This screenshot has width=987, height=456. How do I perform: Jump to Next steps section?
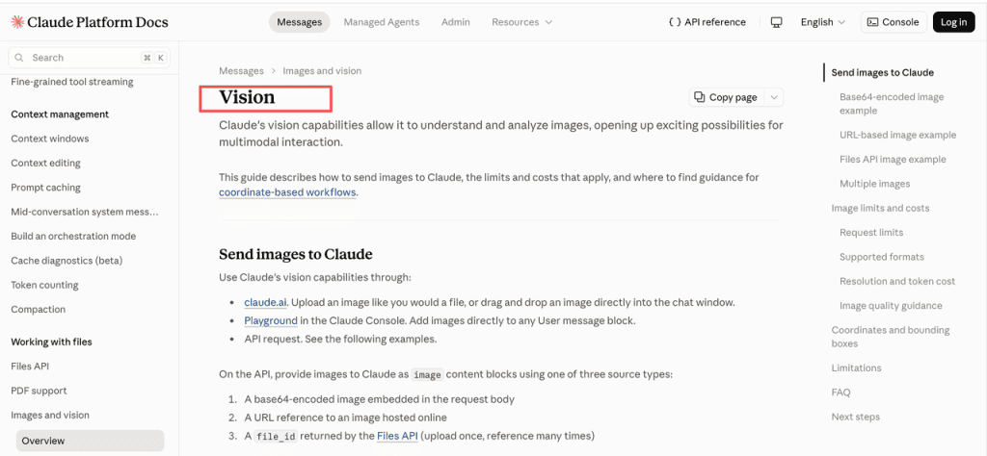(856, 418)
